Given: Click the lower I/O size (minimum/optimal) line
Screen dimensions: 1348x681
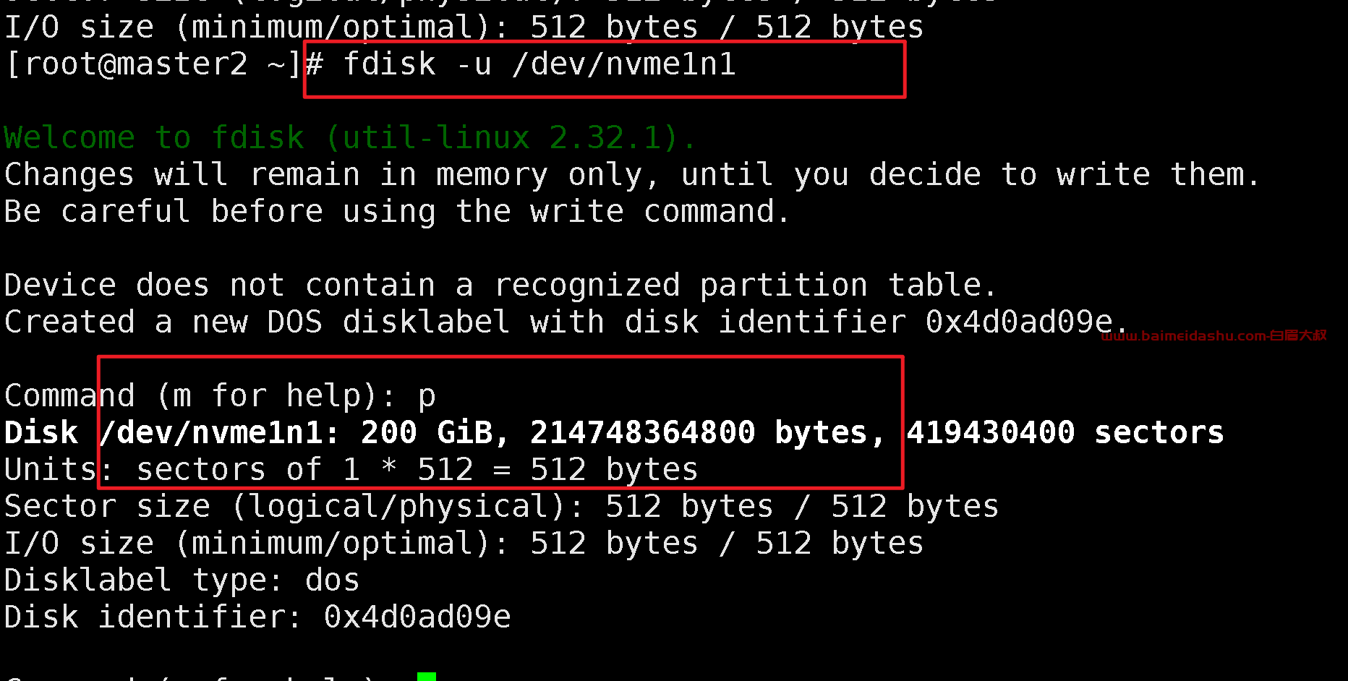Looking at the screenshot, I should coord(464,543).
